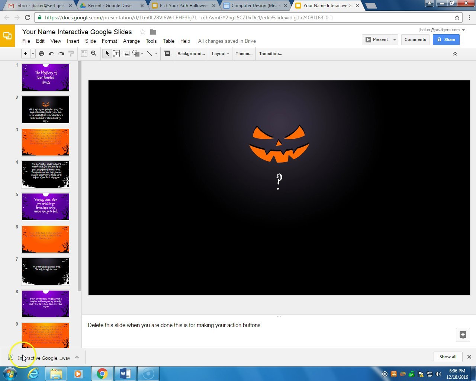Viewport: 476px width, 381px height.
Task: Click the Zoom magnifier tool
Action: click(94, 54)
